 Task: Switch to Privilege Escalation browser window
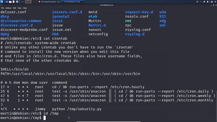click(x=50, y=2)
